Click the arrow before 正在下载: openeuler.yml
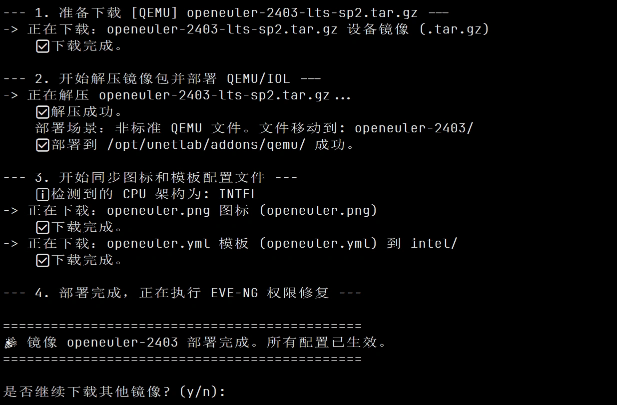Screen dimensions: 617x405 point(10,244)
